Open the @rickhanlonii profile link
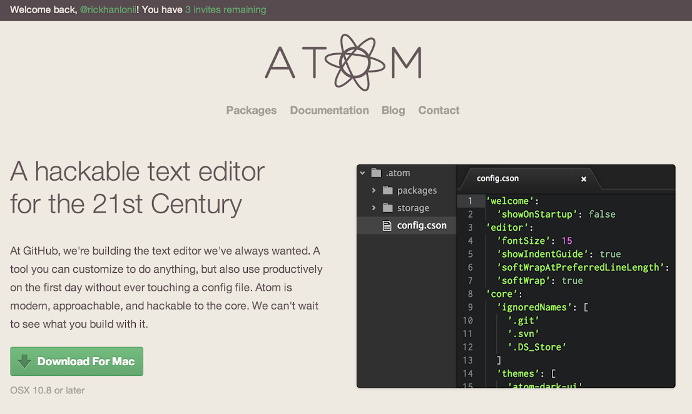This screenshot has width=692, height=414. click(x=108, y=10)
